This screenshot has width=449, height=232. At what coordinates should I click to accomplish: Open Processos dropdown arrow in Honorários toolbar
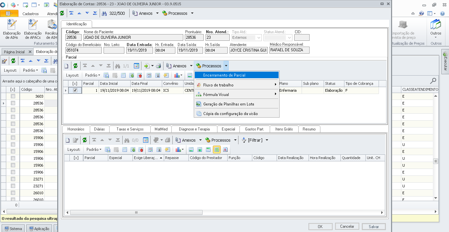pos(235,140)
